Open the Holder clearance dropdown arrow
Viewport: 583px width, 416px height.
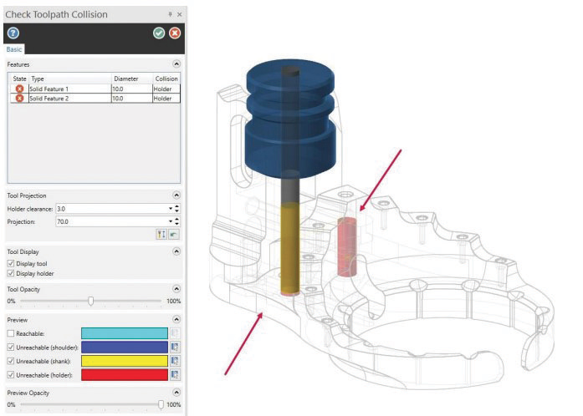[x=171, y=209]
